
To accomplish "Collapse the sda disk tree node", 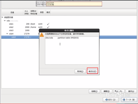I will pyautogui.click(x=5, y=21).
